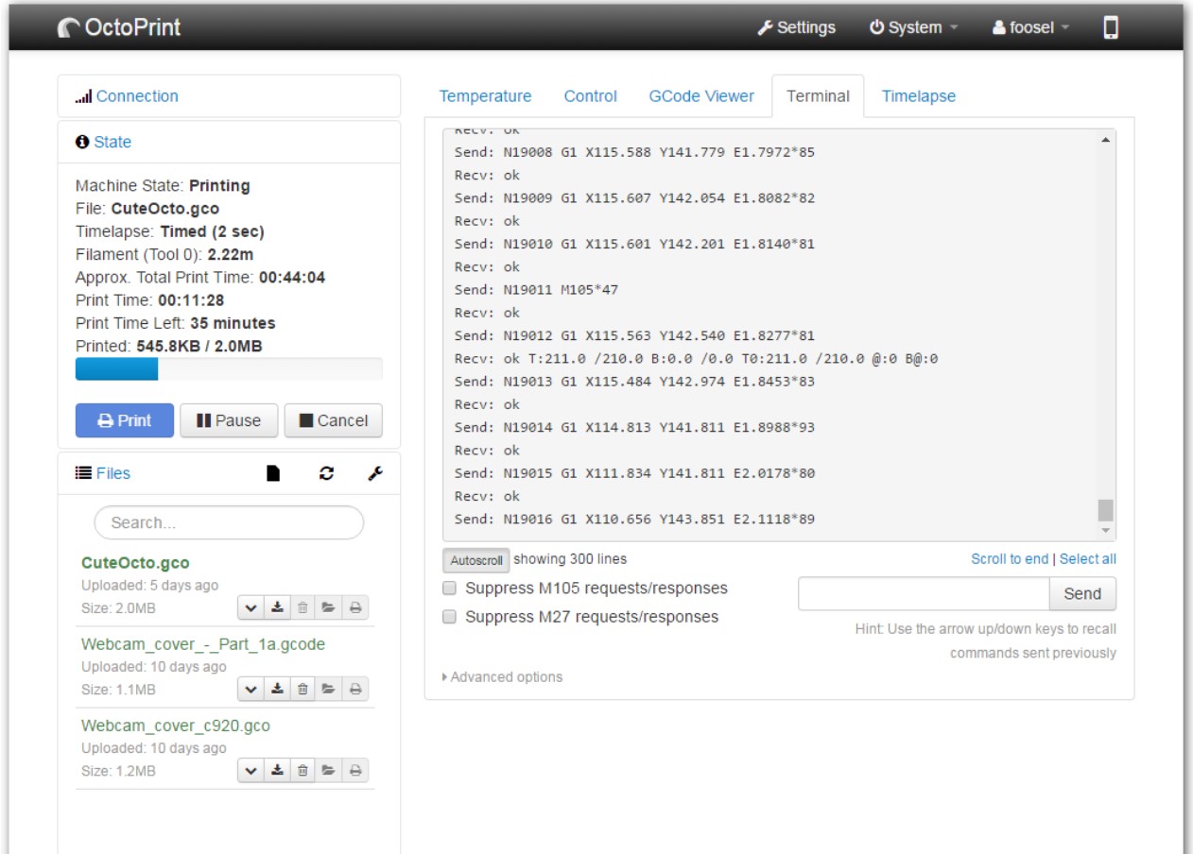Image resolution: width=1193 pixels, height=854 pixels.
Task: Open the foosel user dropdown
Action: (x=1030, y=27)
